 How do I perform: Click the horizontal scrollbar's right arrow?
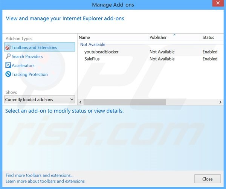(220, 102)
